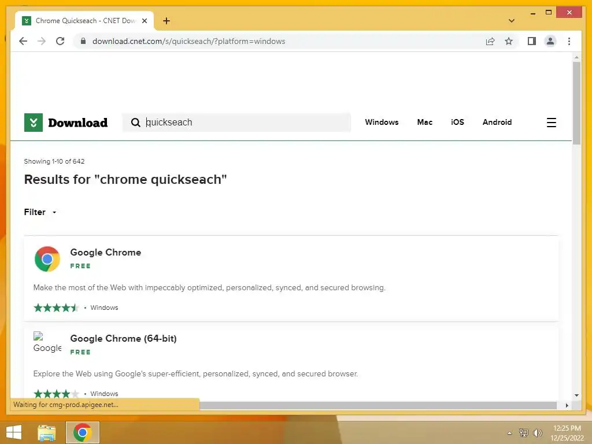Click the scrollbar down arrow
Screen dimensions: 592x444
pos(576,395)
